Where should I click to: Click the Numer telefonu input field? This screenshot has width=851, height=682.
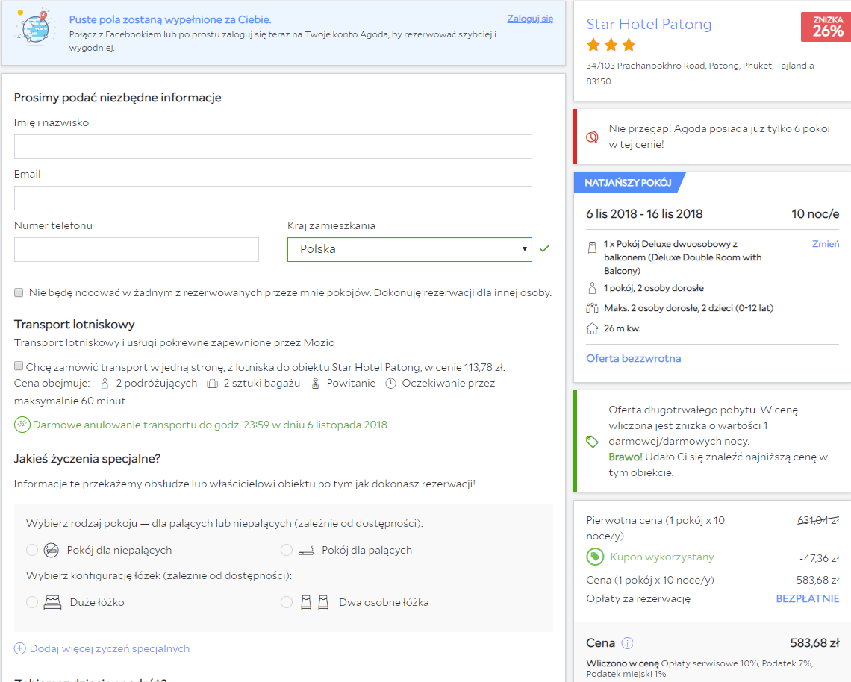pos(136,249)
